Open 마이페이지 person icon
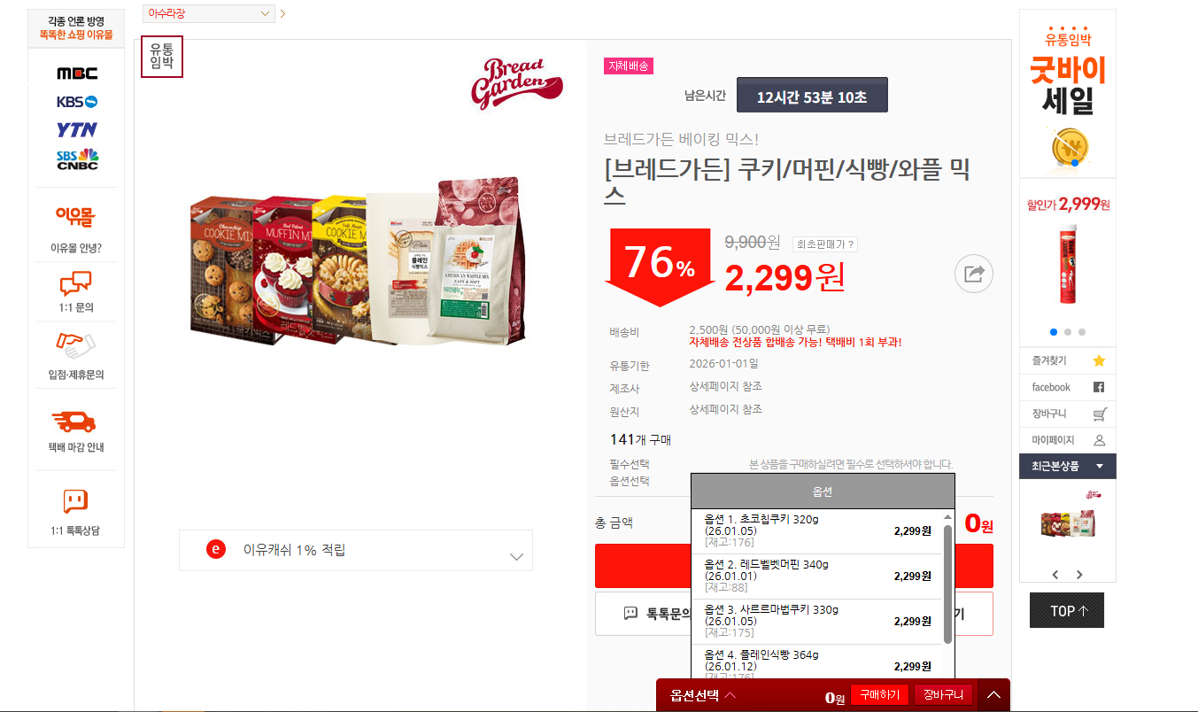1198x712 pixels. pyautogui.click(x=1100, y=440)
